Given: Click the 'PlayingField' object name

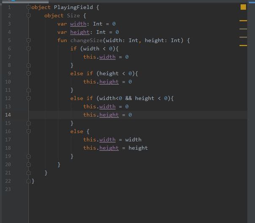Looking at the screenshot, I should (x=73, y=8).
